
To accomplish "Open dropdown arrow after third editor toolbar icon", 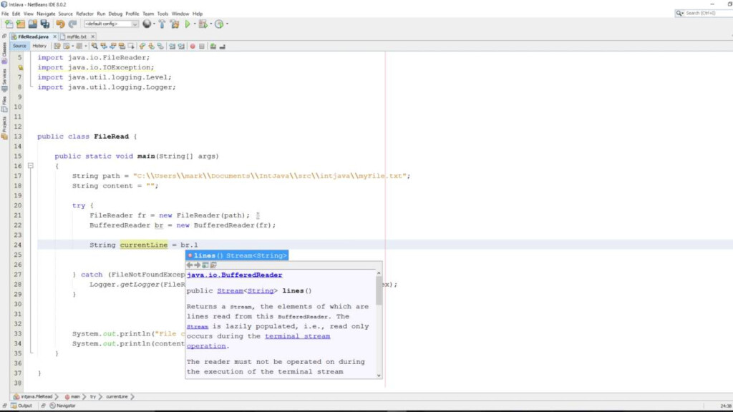I will pyautogui.click(x=86, y=46).
